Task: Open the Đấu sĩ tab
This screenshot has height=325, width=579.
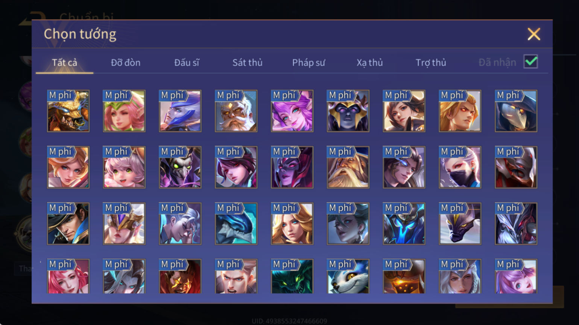Action: pos(187,63)
